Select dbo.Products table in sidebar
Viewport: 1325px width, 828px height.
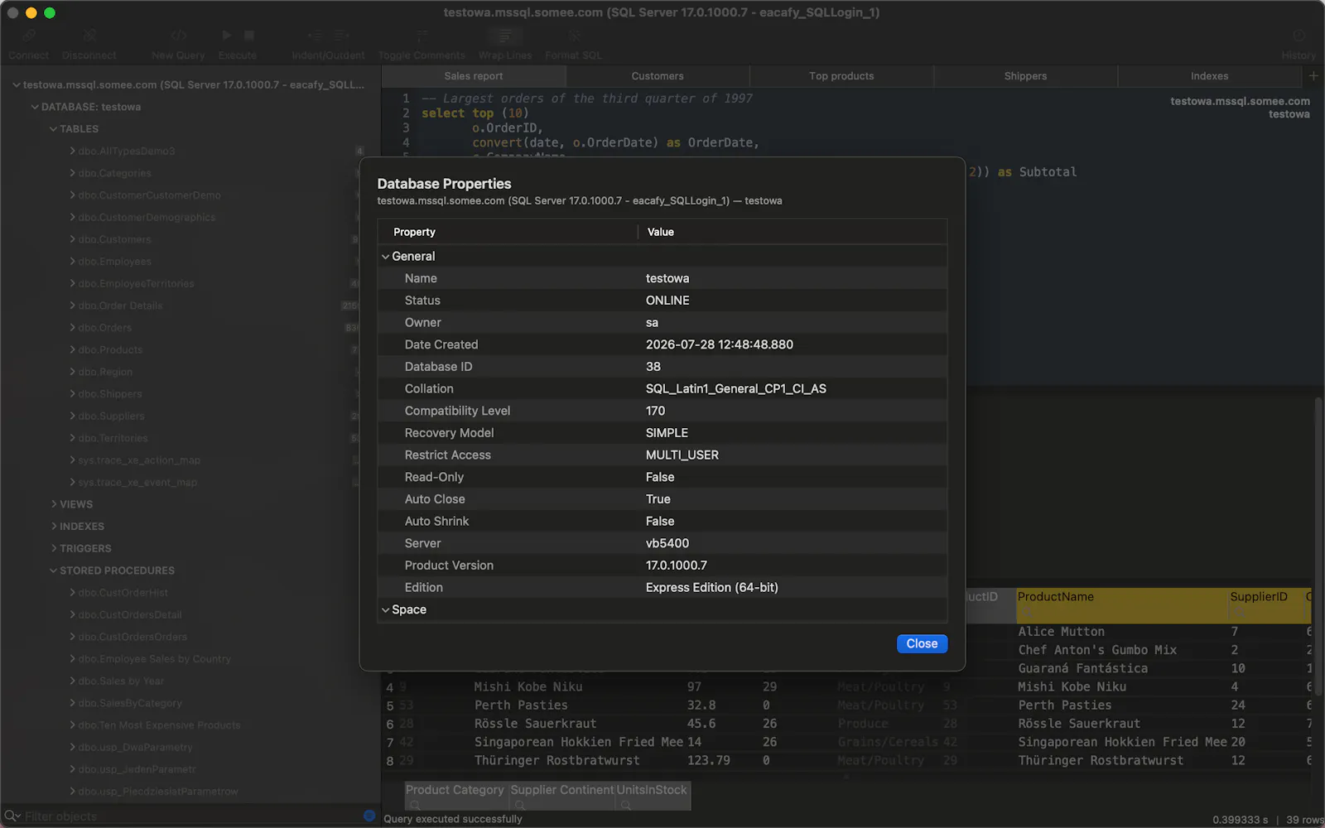[110, 349]
